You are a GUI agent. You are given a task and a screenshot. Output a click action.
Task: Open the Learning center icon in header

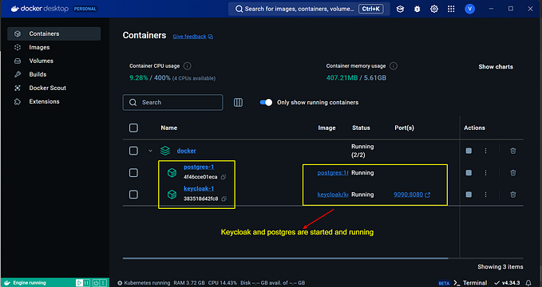(400, 9)
